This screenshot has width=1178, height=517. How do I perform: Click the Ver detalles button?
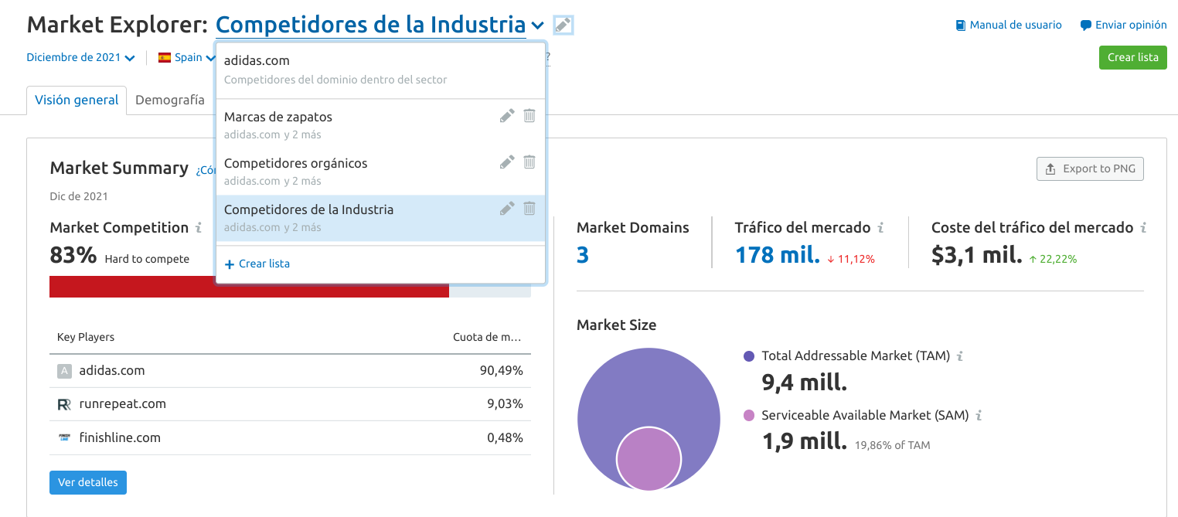88,482
